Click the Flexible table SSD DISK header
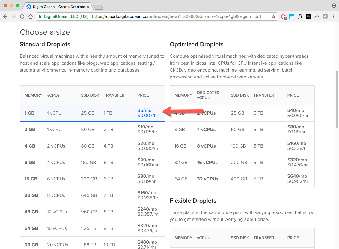The width and height of the screenshot is (339, 249). coord(240,238)
